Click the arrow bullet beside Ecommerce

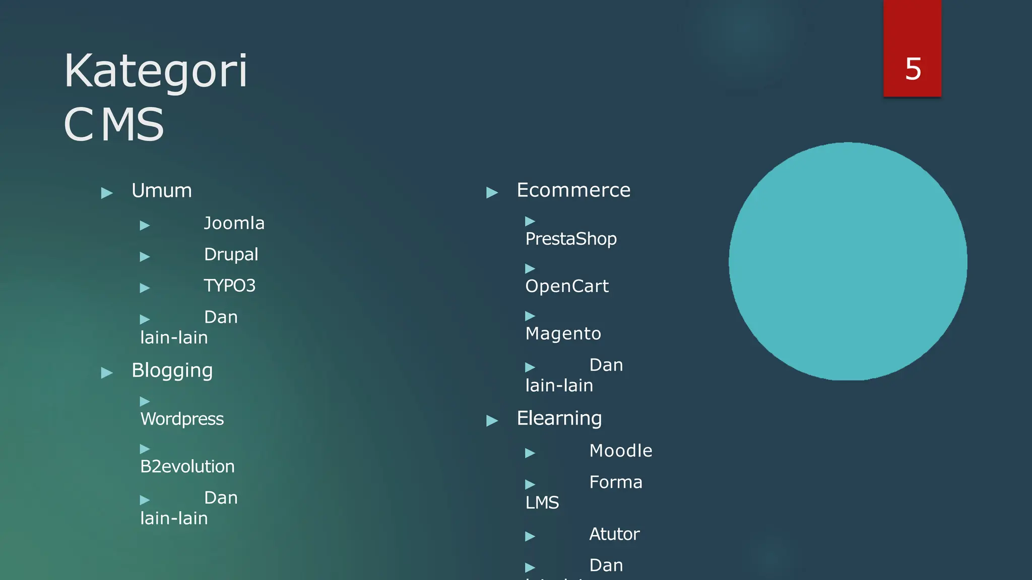pyautogui.click(x=492, y=192)
